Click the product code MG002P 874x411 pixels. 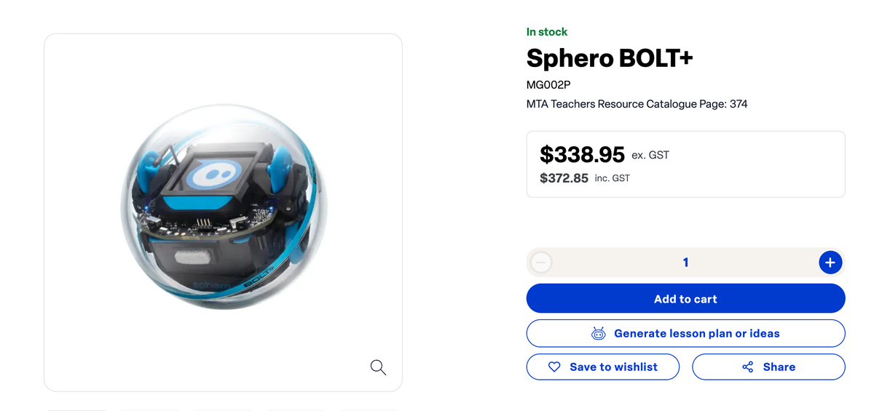point(548,84)
